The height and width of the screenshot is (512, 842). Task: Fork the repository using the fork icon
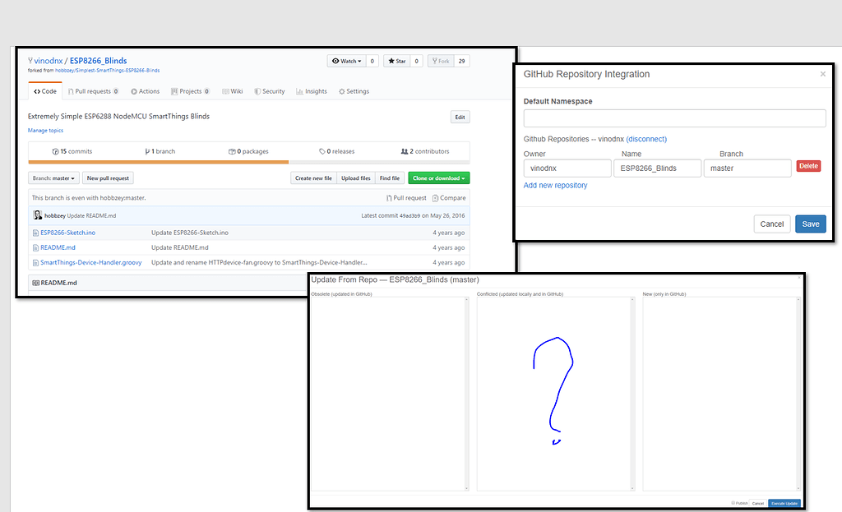tap(436, 61)
